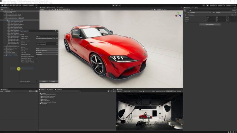Image resolution: width=237 pixels, height=133 pixels.
Task: Toggle Don't ask me again checkbox
Action: pos(37,81)
